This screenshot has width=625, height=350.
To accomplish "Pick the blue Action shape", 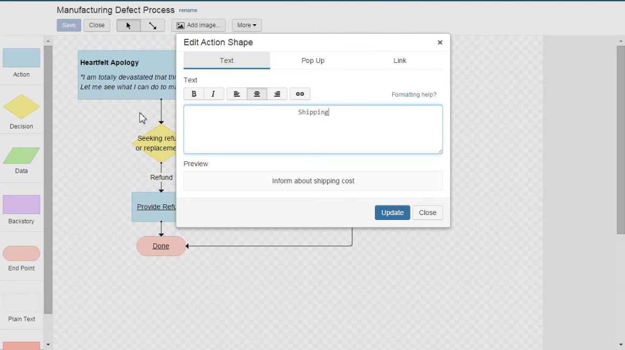I will pos(22,58).
